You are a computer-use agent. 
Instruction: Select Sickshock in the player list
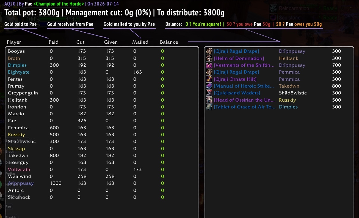[x=19, y=197]
